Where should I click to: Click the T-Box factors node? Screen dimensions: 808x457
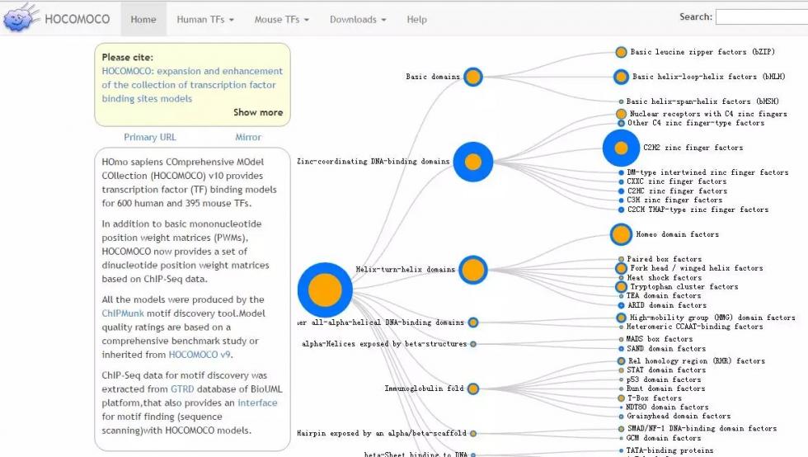621,398
